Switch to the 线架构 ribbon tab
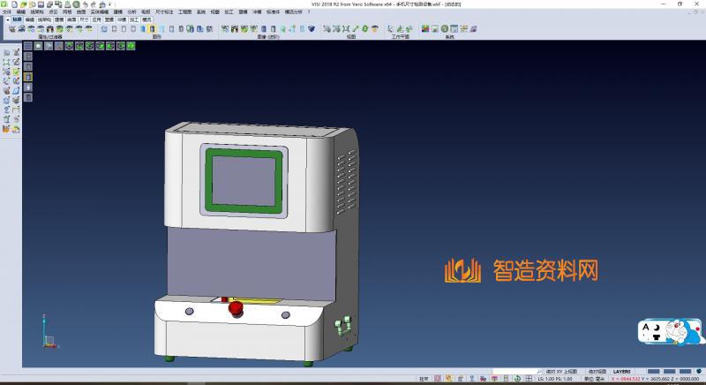This screenshot has height=385, width=706. pos(36,11)
